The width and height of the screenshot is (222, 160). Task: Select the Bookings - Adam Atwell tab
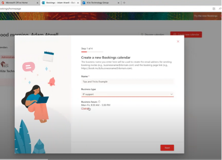point(60,3)
